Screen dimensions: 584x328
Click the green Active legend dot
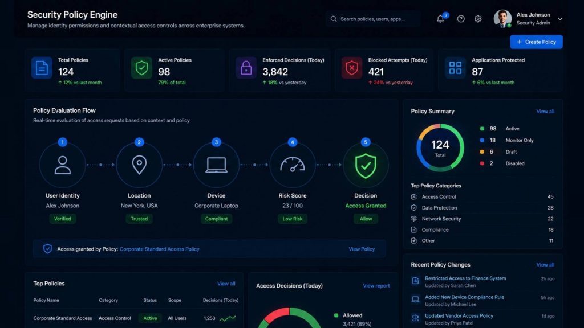pyautogui.click(x=482, y=129)
